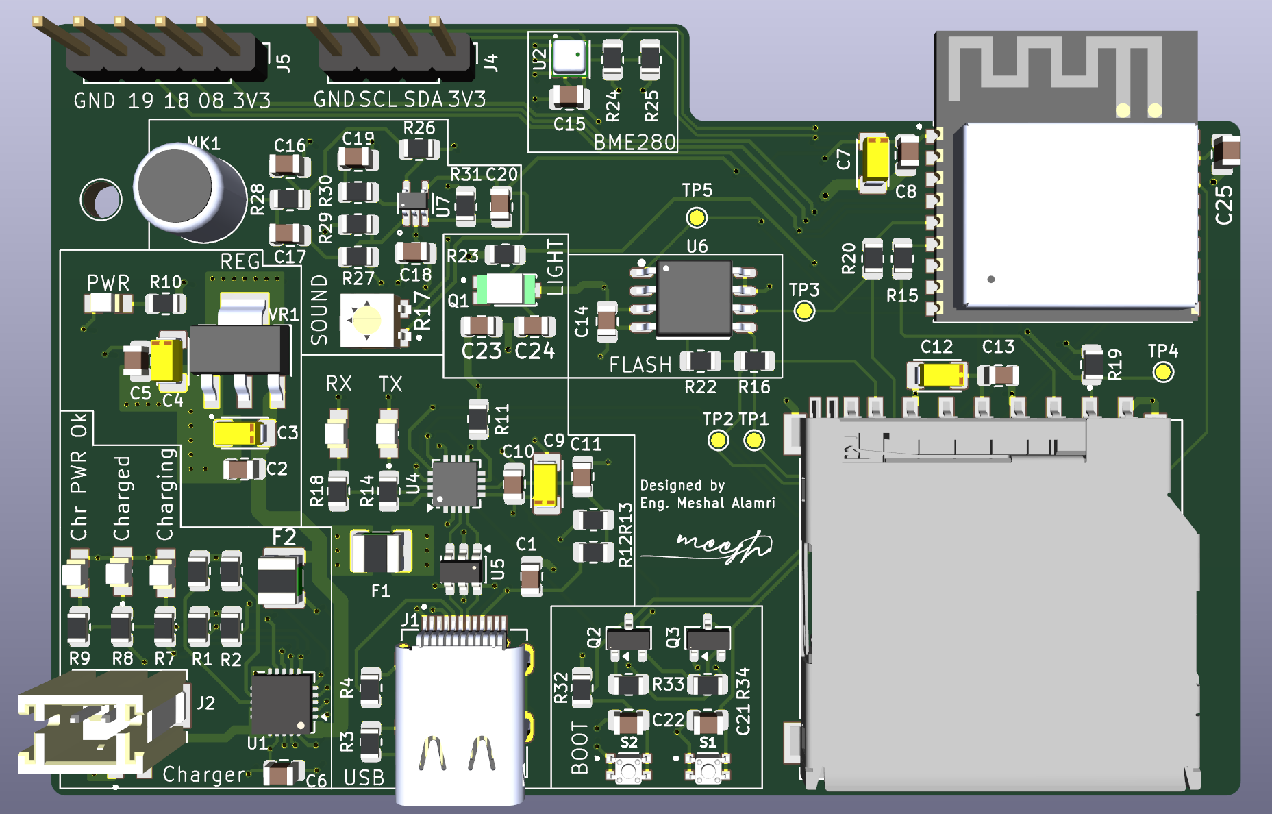Select the MK1 microphone capsule
1272x814 pixels.
[189, 192]
